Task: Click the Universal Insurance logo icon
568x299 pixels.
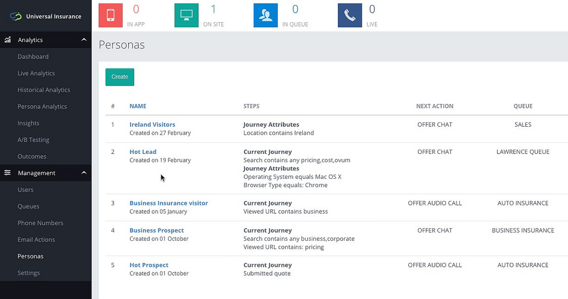Action: coord(16,16)
